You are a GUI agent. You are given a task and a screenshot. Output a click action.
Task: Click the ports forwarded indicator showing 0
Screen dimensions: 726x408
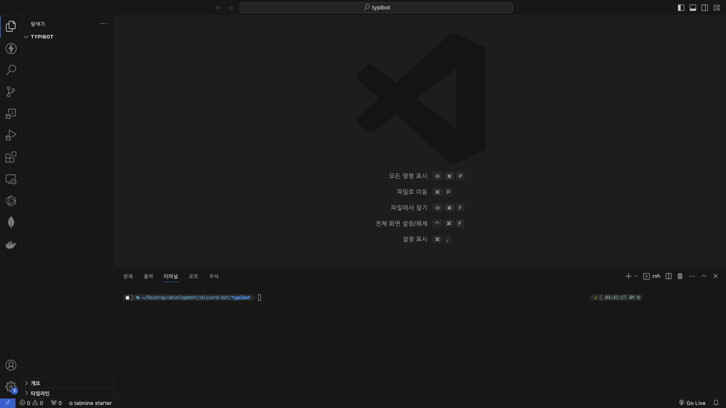click(x=56, y=403)
